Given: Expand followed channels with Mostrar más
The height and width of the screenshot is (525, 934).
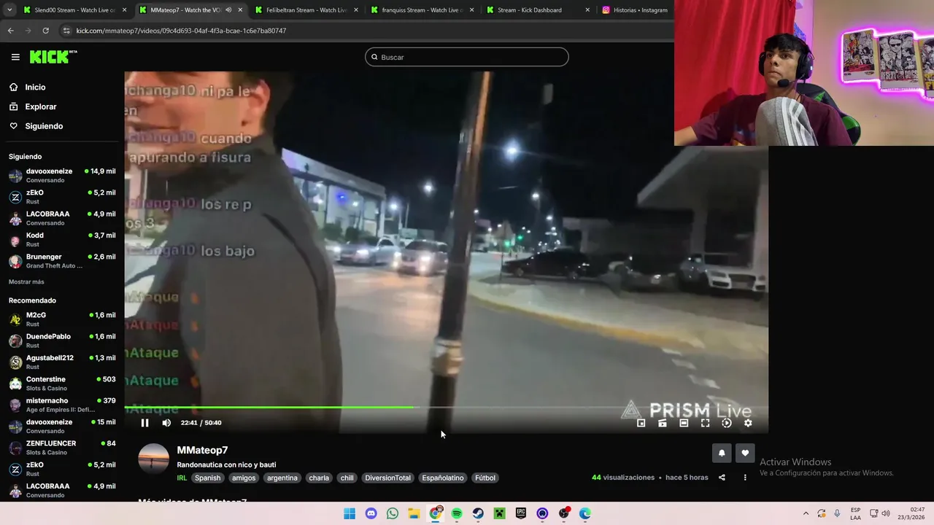Looking at the screenshot, I should pos(26,282).
